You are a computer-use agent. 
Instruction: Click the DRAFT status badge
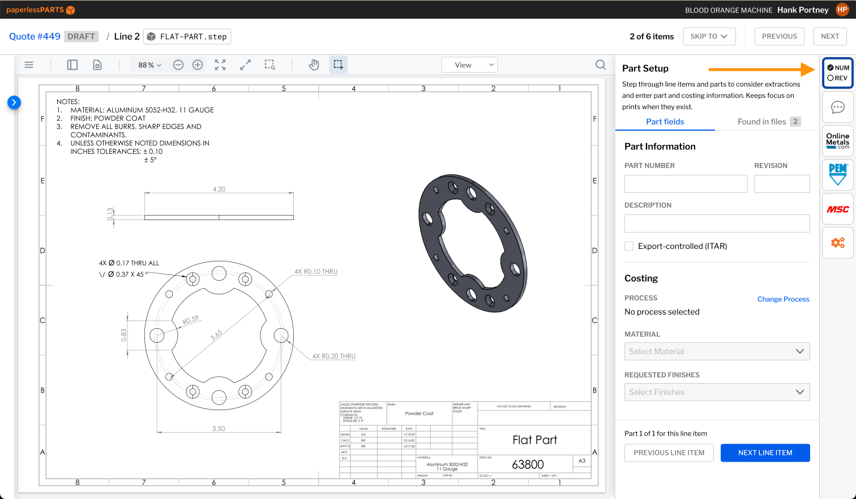coord(82,36)
